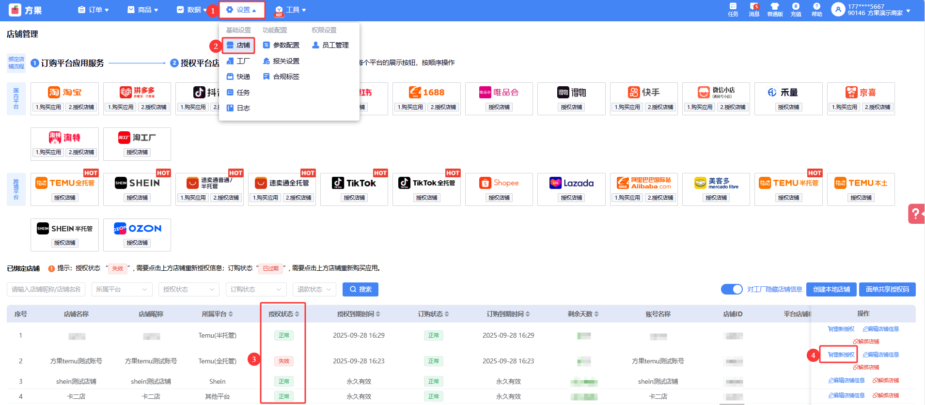Select 店铺 in the settings menu
This screenshot has height=405, width=925.
click(238, 45)
